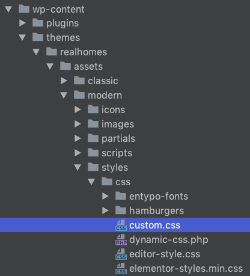Collapse the modern folder arrow

[64, 95]
